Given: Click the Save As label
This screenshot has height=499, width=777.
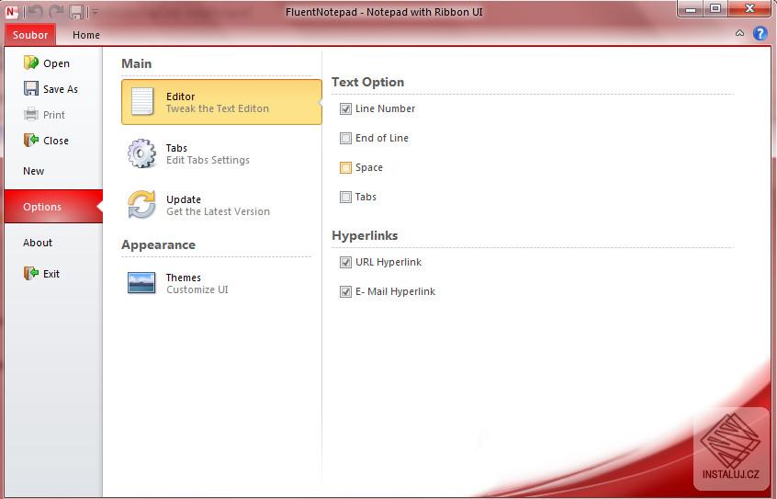Looking at the screenshot, I should click(x=61, y=89).
